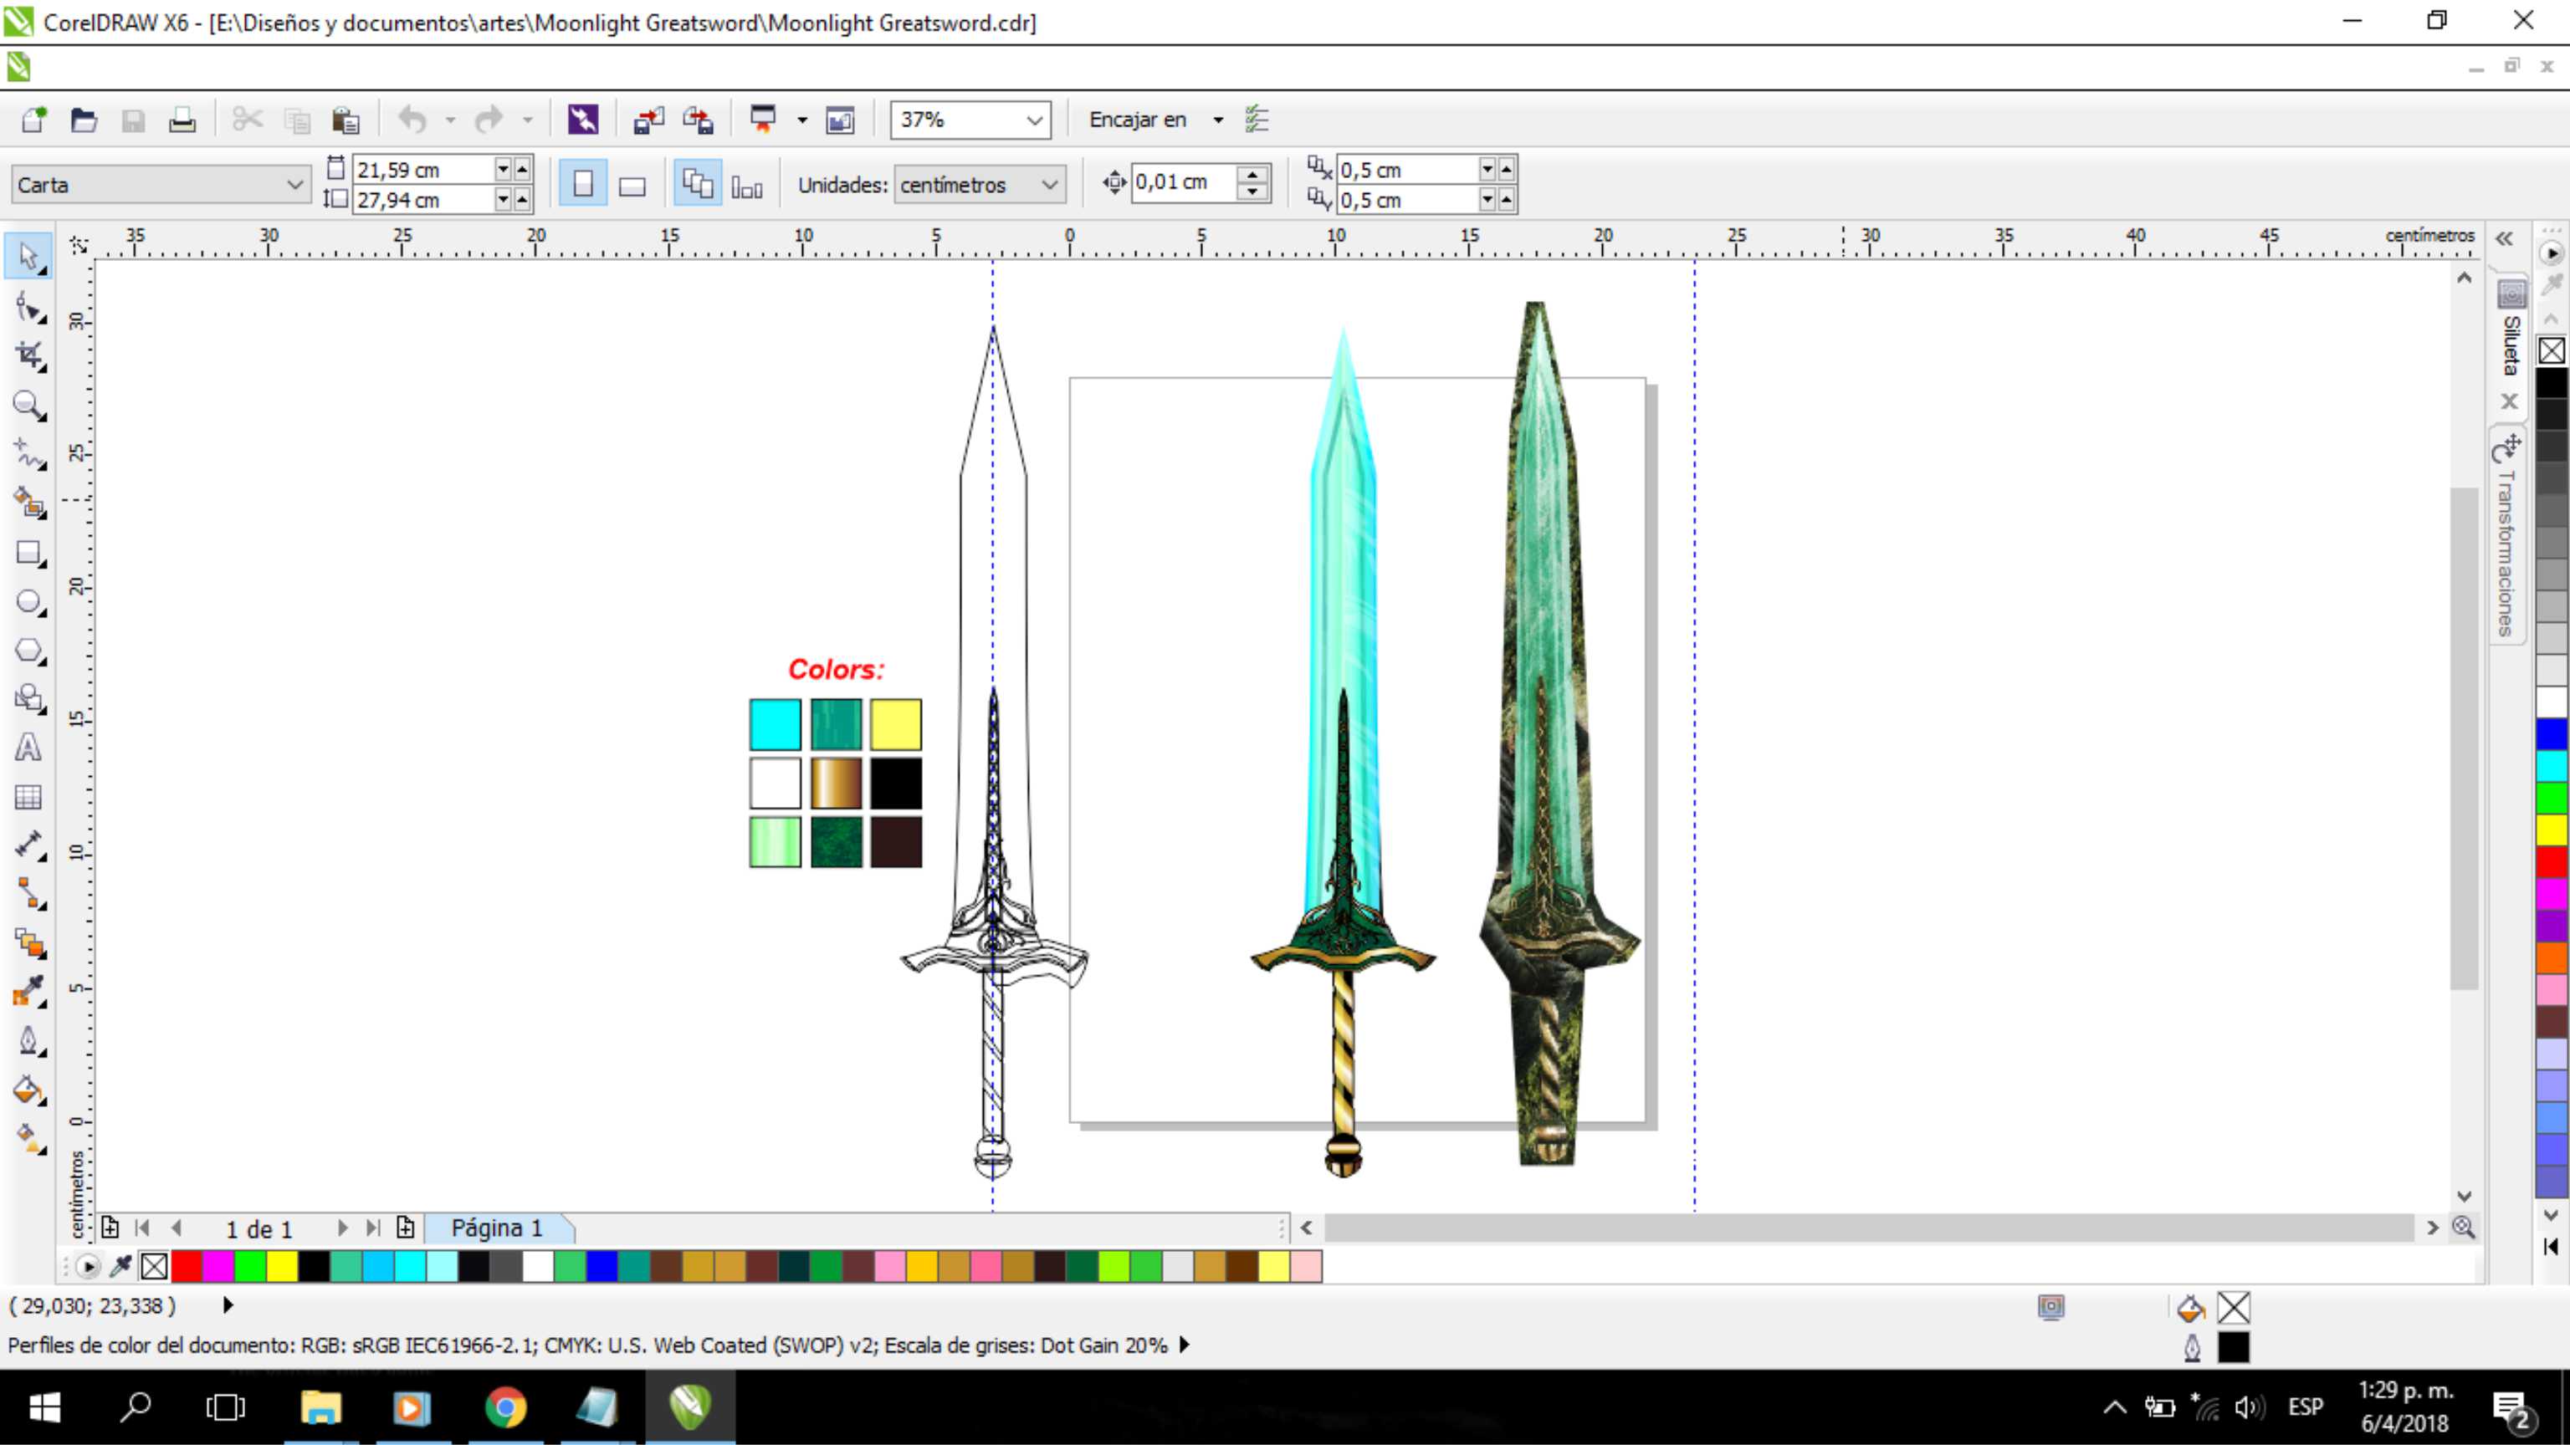This screenshot has width=2570, height=1445.
Task: Click the Import icon
Action: click(648, 120)
